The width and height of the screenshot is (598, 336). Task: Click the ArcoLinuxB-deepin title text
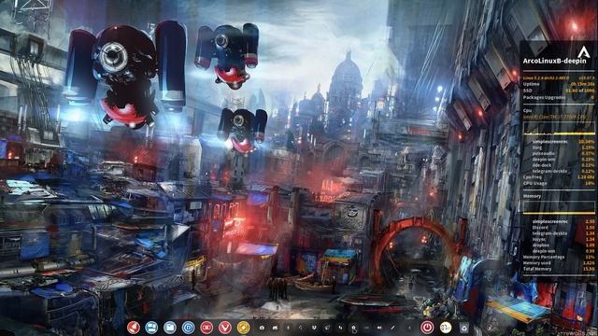[554, 61]
